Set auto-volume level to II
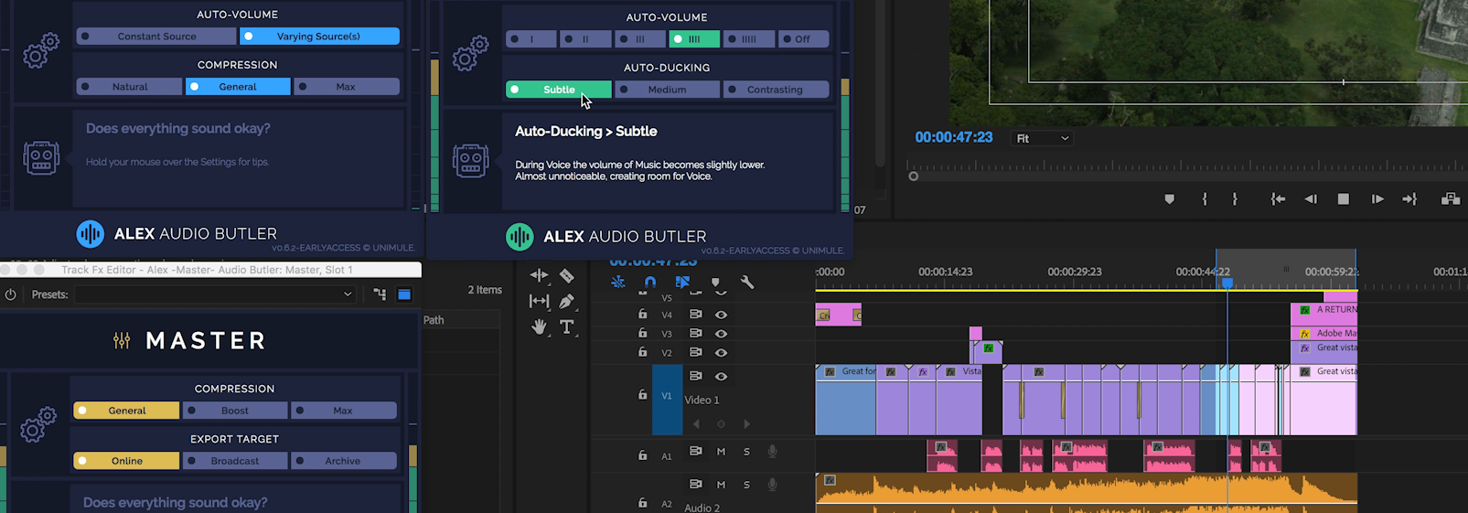Viewport: 1468px width, 513px height. coord(585,39)
